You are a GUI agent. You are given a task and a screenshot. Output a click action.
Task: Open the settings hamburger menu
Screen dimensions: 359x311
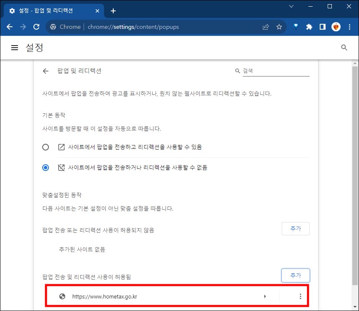(x=15, y=47)
